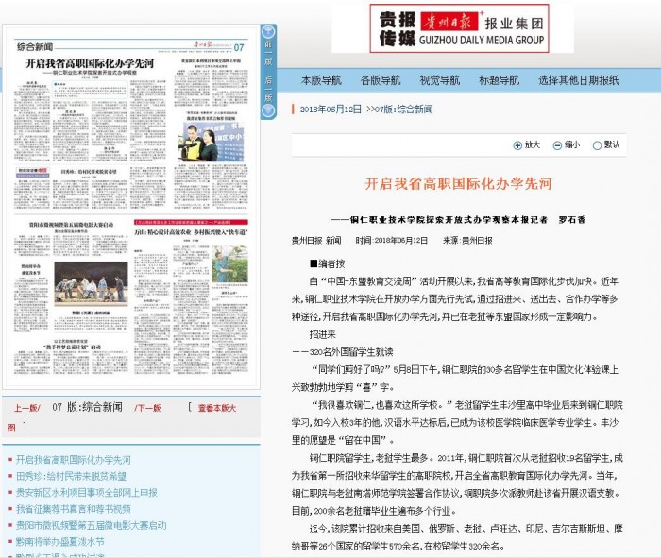661x558 pixels.
Task: Open the 查看本版大图 link
Action: tap(217, 408)
